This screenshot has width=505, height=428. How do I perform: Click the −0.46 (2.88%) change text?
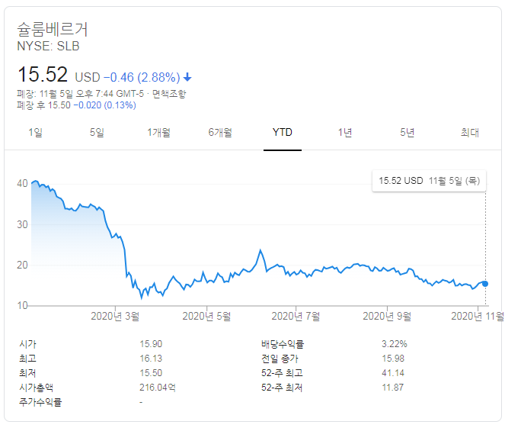pyautogui.click(x=142, y=77)
